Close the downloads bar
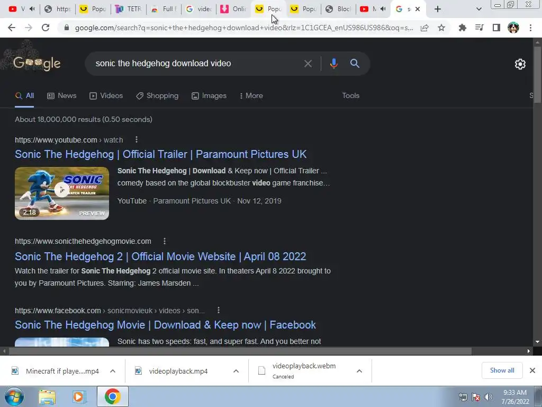The width and height of the screenshot is (542, 407). click(x=532, y=370)
